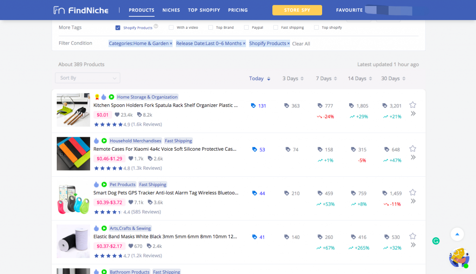The image size is (476, 274).
Task: Favourite the Kitchen Spoon Holders product star
Action: [x=413, y=105]
